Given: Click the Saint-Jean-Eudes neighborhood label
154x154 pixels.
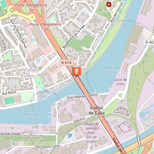Looking at the screenshot, I should 27,73.
